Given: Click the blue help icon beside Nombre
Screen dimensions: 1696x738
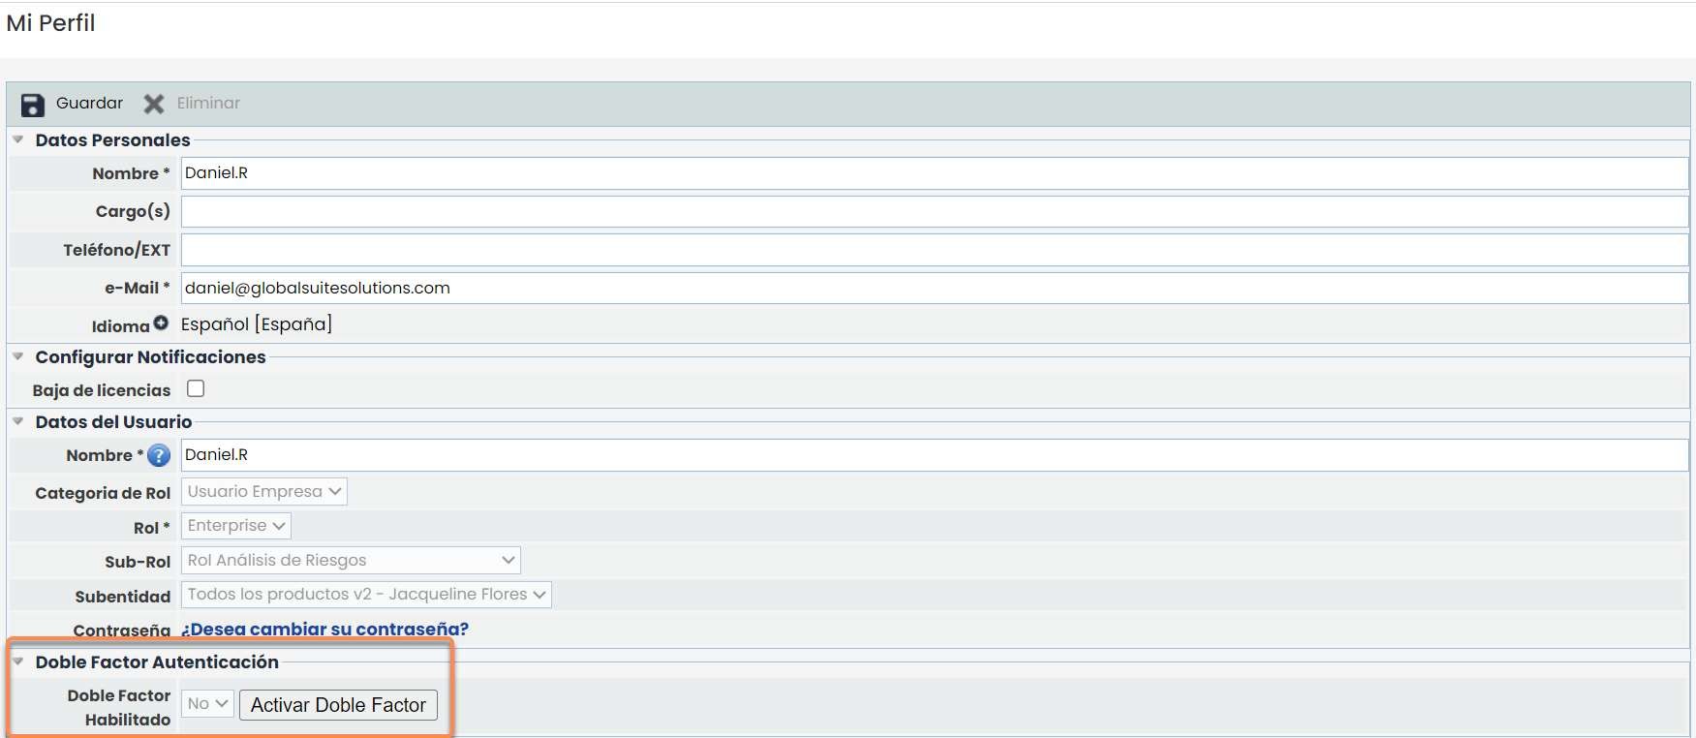Looking at the screenshot, I should click(x=159, y=455).
